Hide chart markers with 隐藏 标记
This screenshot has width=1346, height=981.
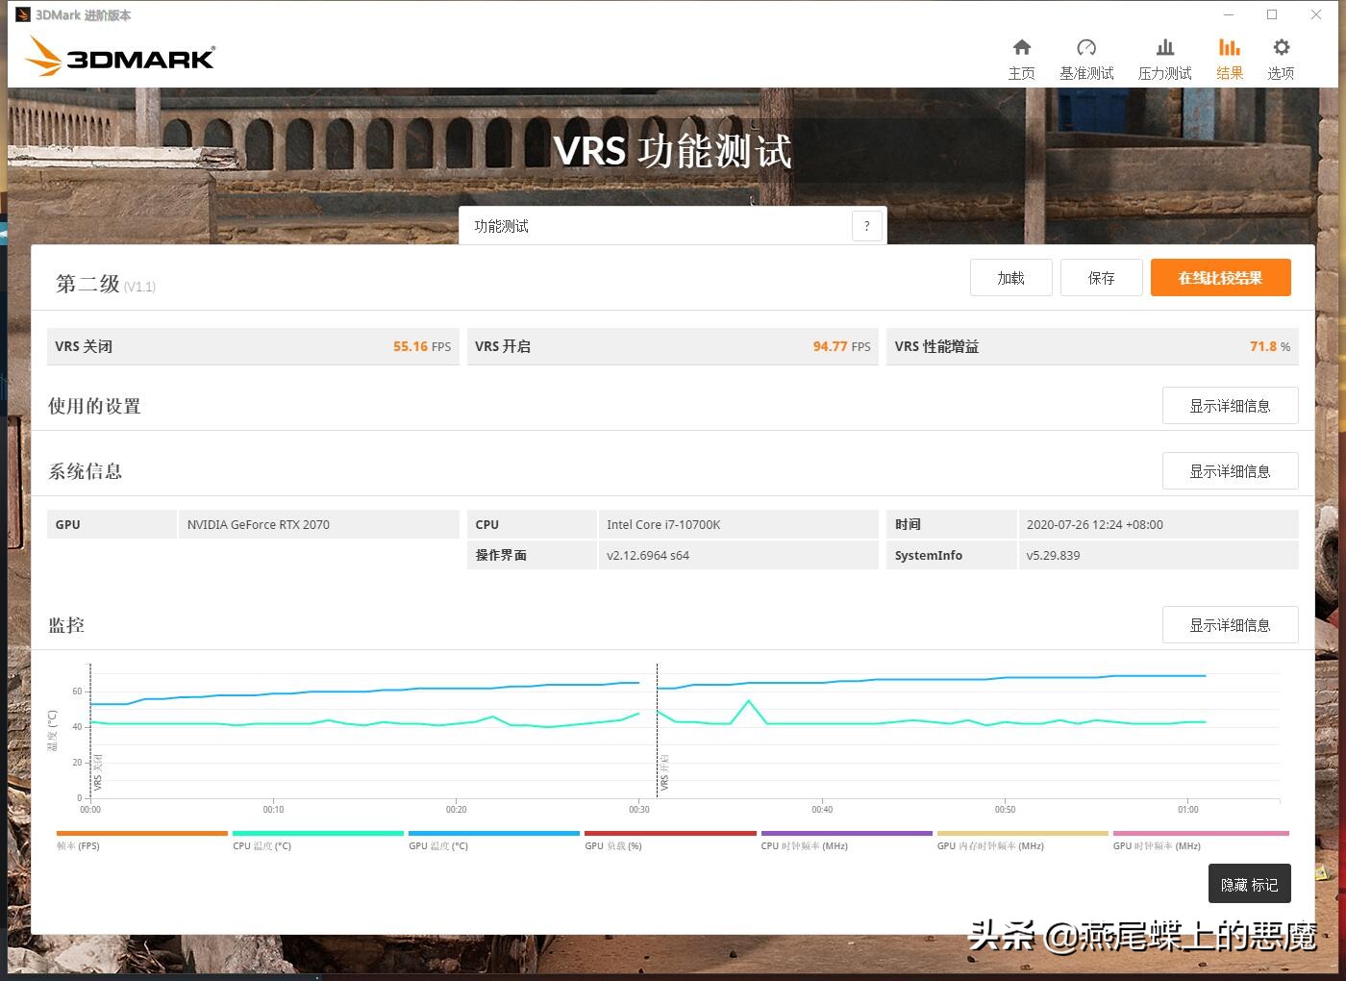[x=1249, y=883]
